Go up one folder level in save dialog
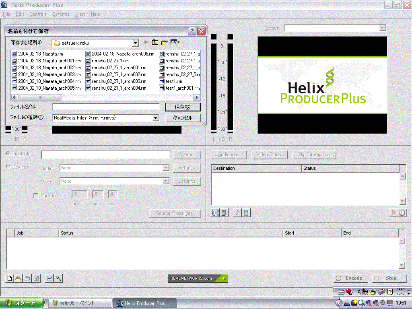The height and width of the screenshot is (309, 412). pos(155,42)
